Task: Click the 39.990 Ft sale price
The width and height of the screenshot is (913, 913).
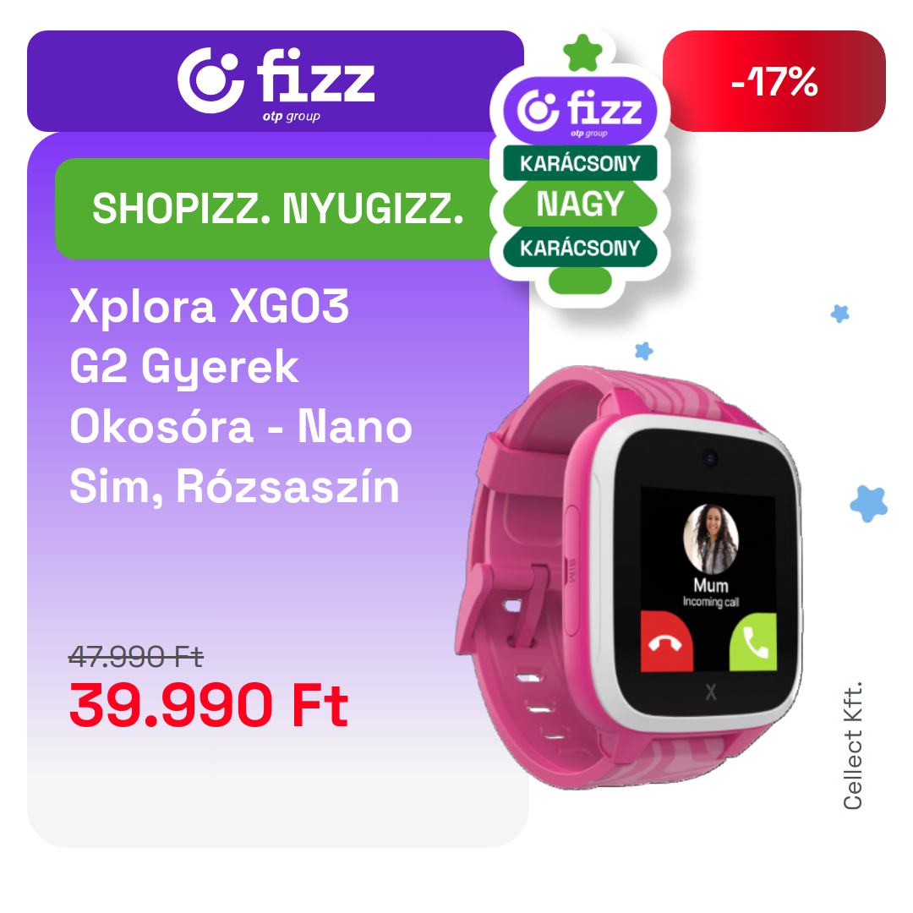Action: [209, 705]
